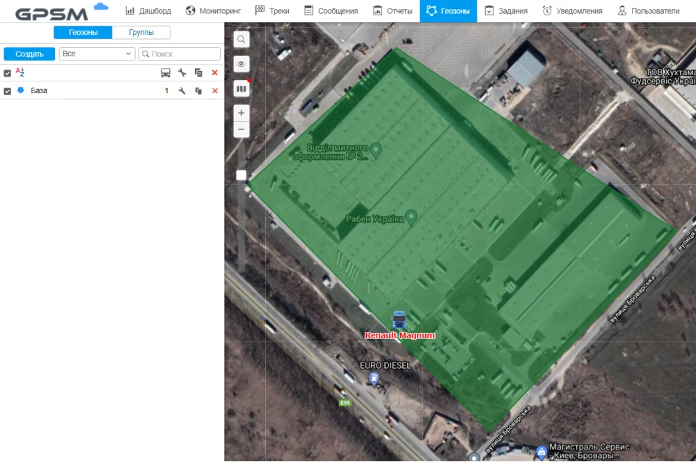
Task: Sort geozones alphabetically with A-Z icon
Action: [x=20, y=72]
